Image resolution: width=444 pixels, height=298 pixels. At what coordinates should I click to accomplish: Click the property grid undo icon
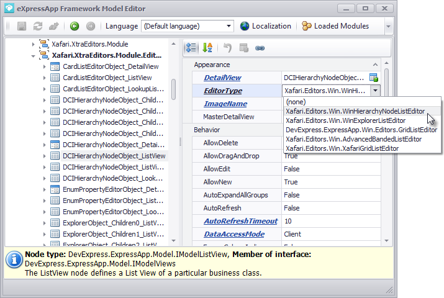[x=227, y=48]
